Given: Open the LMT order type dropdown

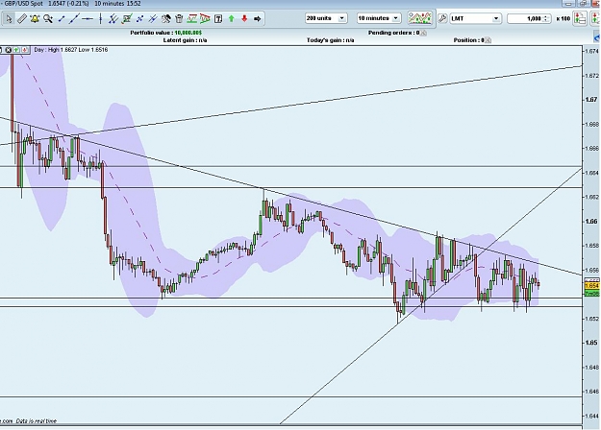Looking at the screenshot, I should [x=475, y=18].
